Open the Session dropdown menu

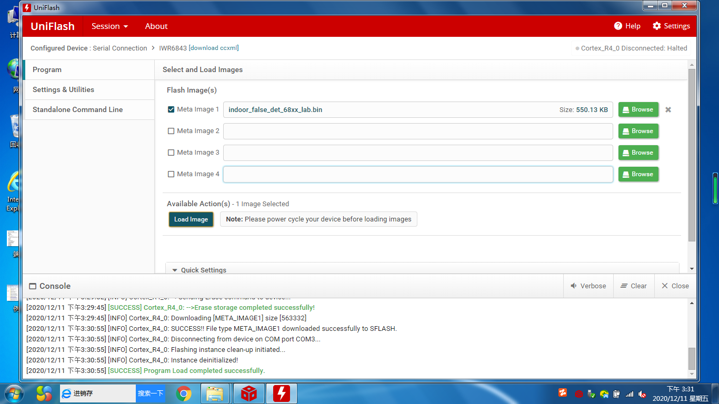[109, 26]
